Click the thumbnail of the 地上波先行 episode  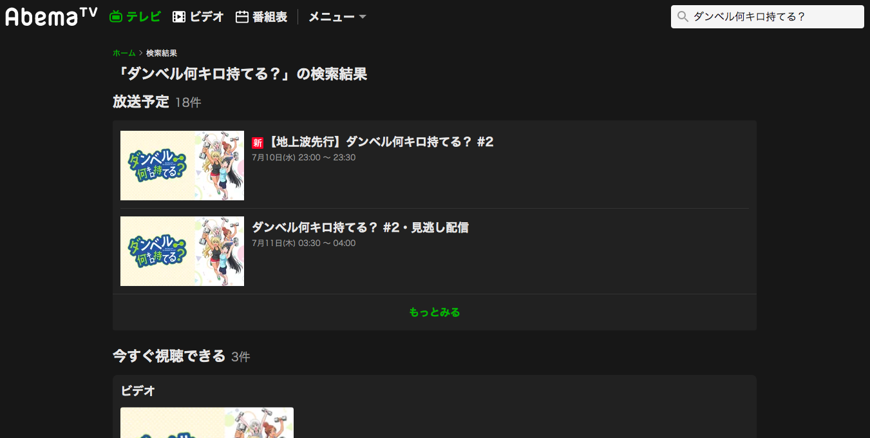coord(182,166)
